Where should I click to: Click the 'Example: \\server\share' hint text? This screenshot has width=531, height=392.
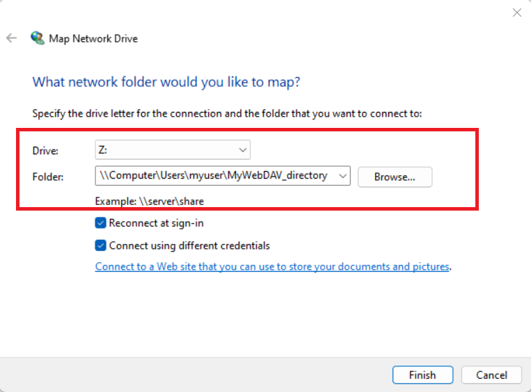tap(150, 202)
